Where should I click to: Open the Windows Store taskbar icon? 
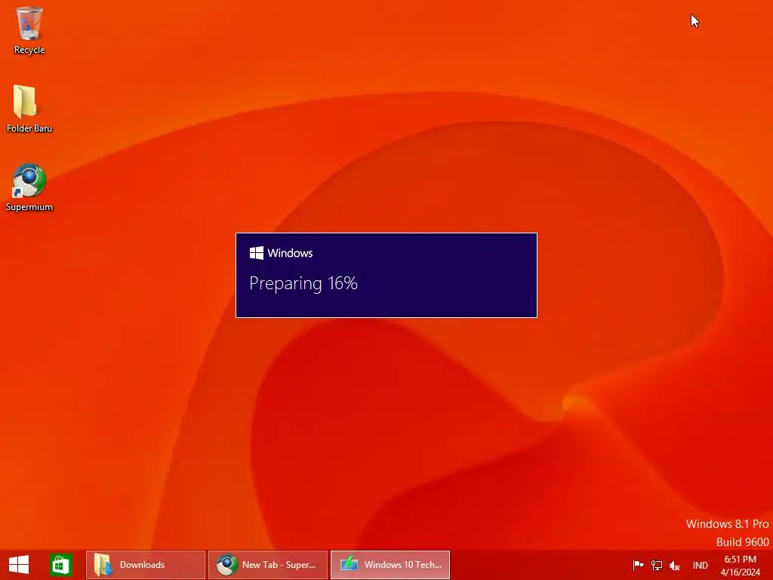pos(61,565)
